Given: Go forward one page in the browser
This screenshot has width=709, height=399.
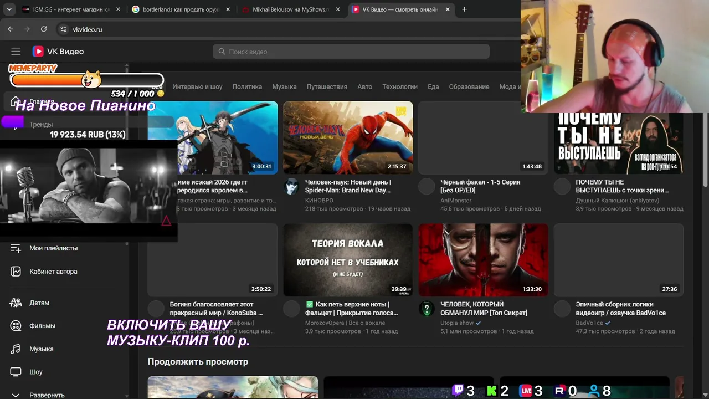Looking at the screenshot, I should (27, 29).
